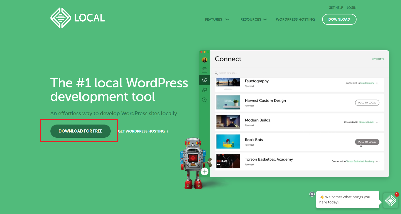This screenshot has height=214, width=401.
Task: Expand the Resources dropdown menu
Action: click(253, 19)
